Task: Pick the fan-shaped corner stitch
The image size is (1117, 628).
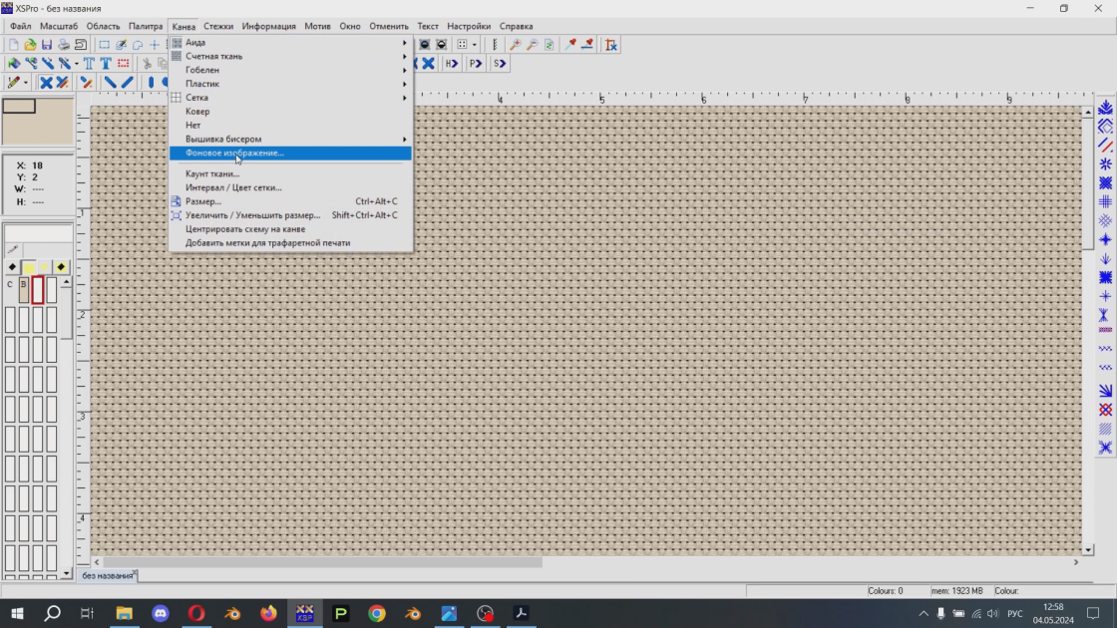Action: 1105,390
